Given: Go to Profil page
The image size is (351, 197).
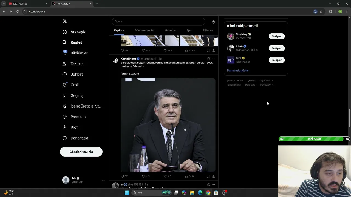Looking at the screenshot, I should (71, 128).
